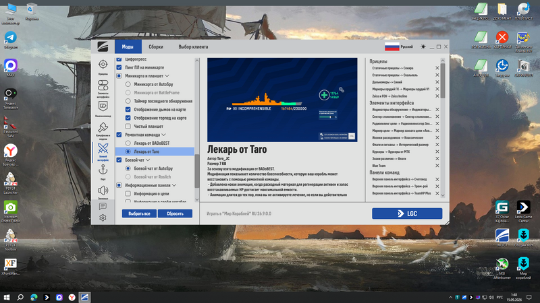Remove Флаги и сигналы -> Исторический размер
This screenshot has width=540, height=303.
click(x=437, y=145)
